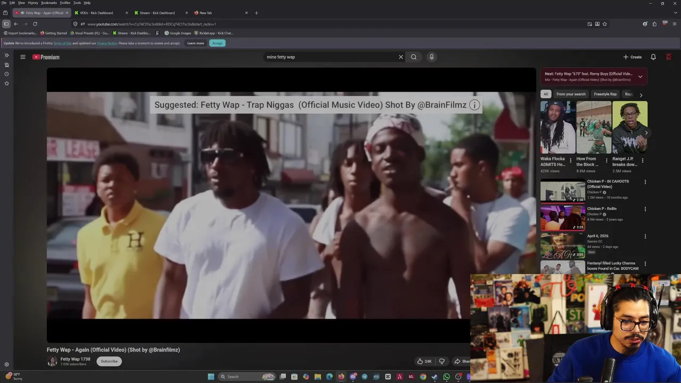The height and width of the screenshot is (383, 681).
Task: Open a new Firefox tab with plus
Action: [x=256, y=13]
